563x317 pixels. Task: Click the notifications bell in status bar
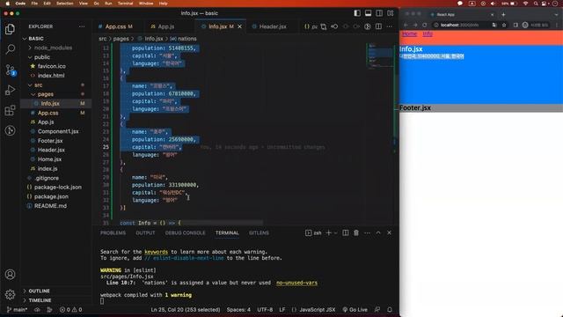coord(390,309)
